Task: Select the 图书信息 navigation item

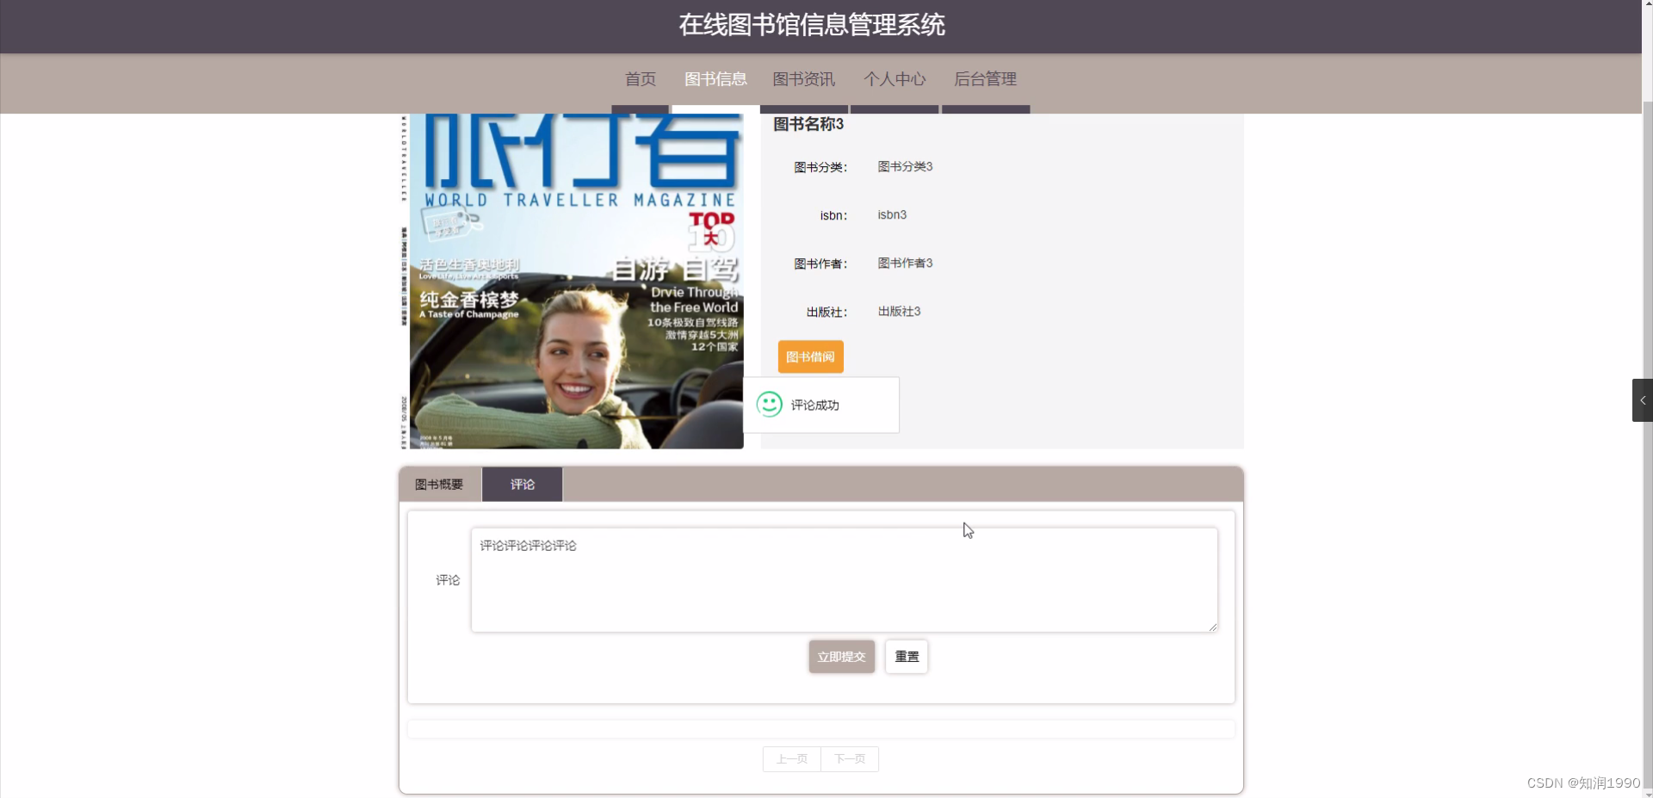Action: pos(715,79)
